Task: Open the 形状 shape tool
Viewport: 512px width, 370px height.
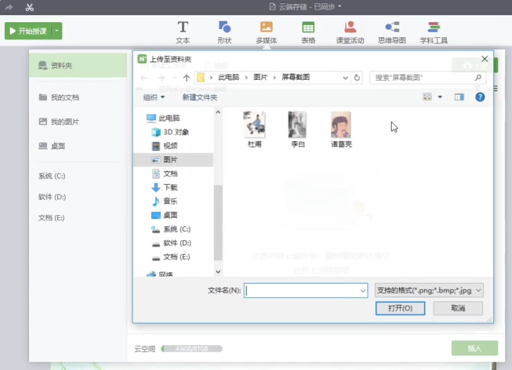Action: tap(224, 33)
